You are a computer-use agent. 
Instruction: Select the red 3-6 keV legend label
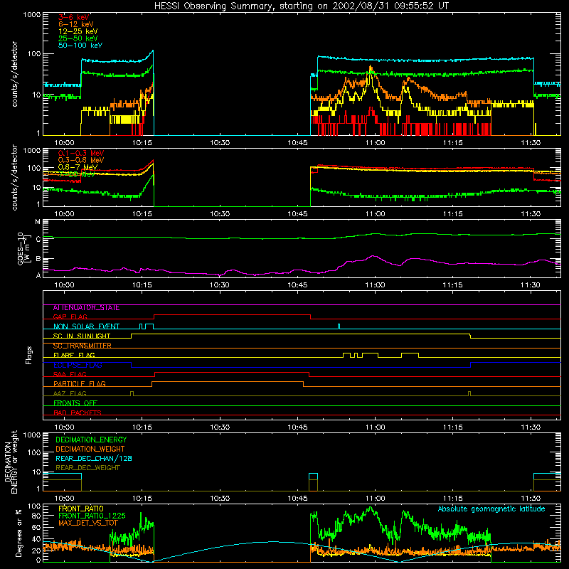click(x=74, y=17)
